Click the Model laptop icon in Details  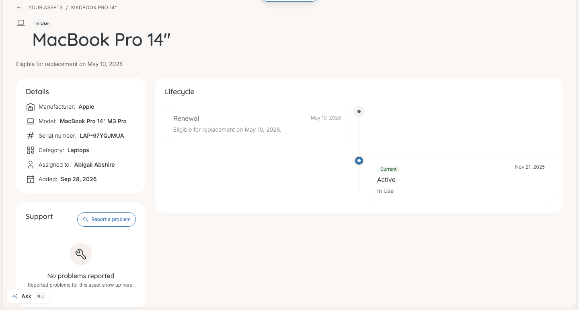pyautogui.click(x=31, y=121)
